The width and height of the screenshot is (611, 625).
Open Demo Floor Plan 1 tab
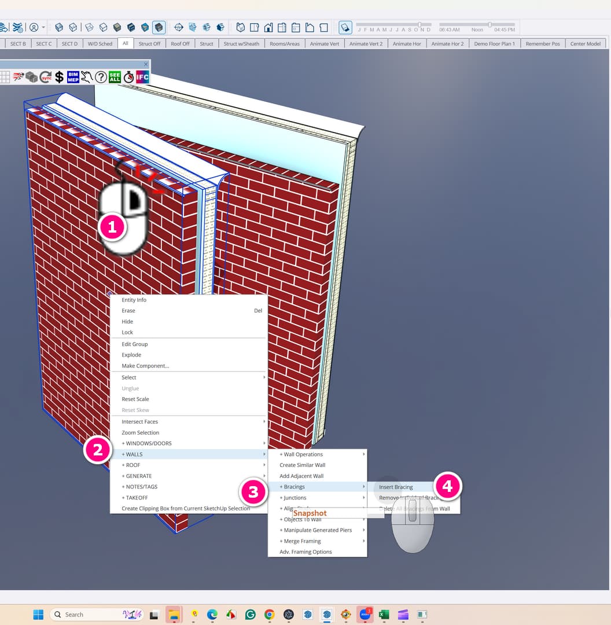coord(494,43)
